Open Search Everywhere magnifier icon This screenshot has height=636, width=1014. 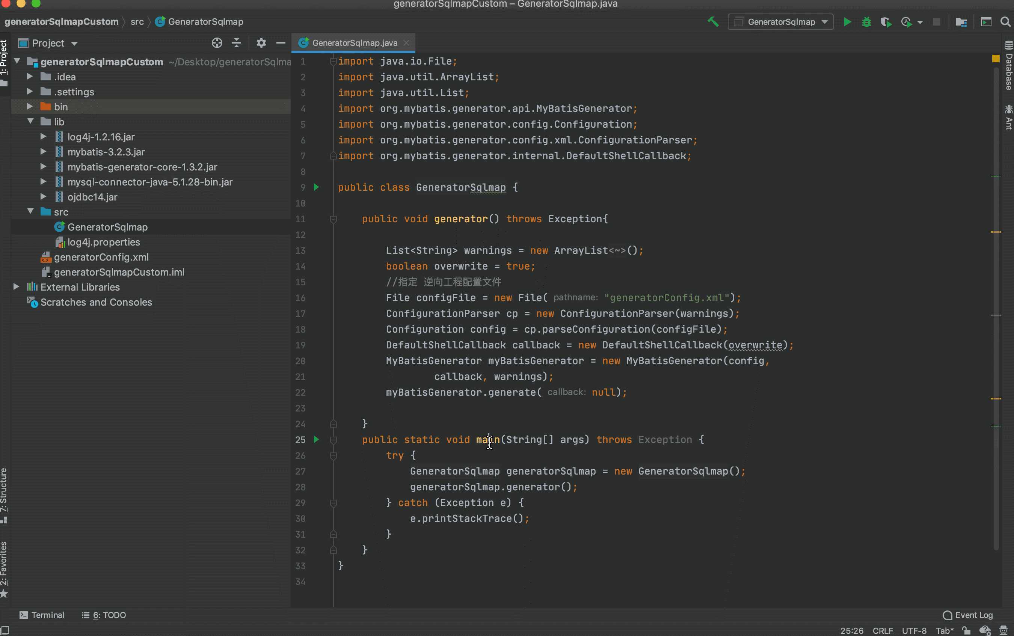click(1006, 22)
